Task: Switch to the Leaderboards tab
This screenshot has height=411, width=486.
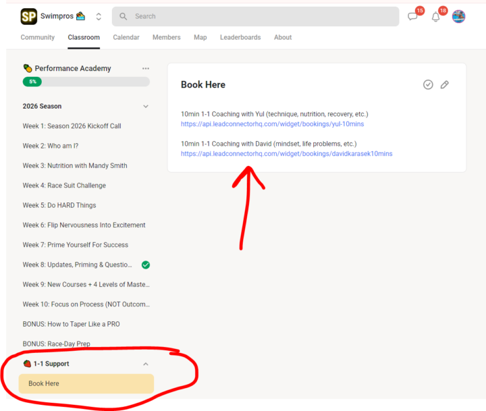Action: (x=240, y=37)
